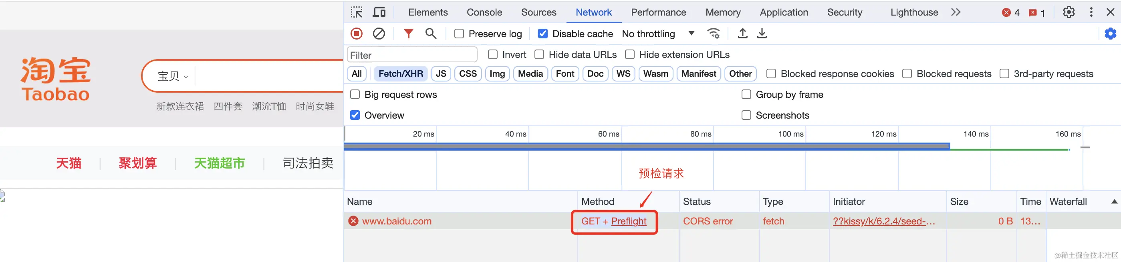Clear the network log

coord(379,34)
